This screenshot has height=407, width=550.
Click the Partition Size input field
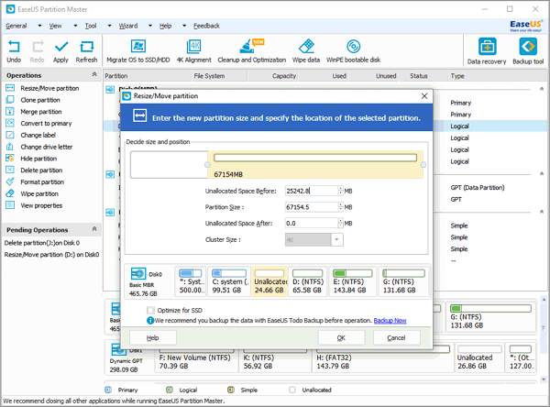pyautogui.click(x=312, y=207)
